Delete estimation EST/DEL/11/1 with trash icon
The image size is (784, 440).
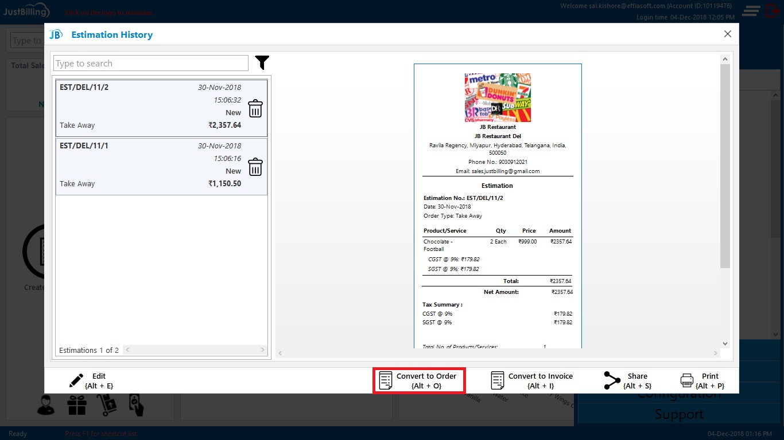(x=255, y=167)
